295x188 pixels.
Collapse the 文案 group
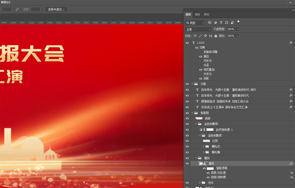[192, 84]
